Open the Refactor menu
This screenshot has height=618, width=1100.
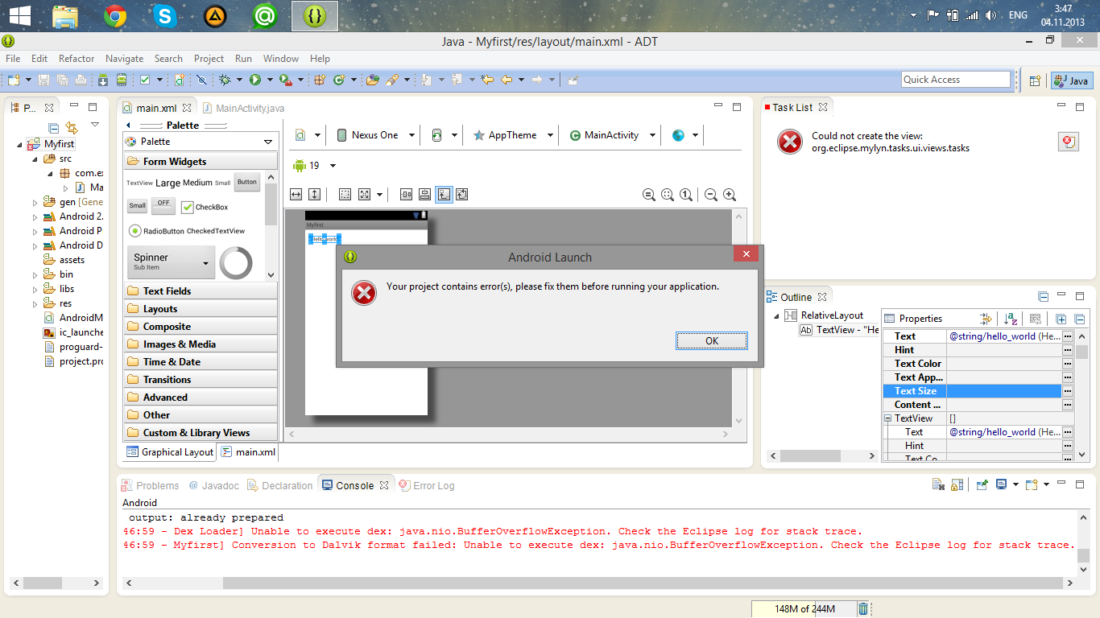point(77,59)
